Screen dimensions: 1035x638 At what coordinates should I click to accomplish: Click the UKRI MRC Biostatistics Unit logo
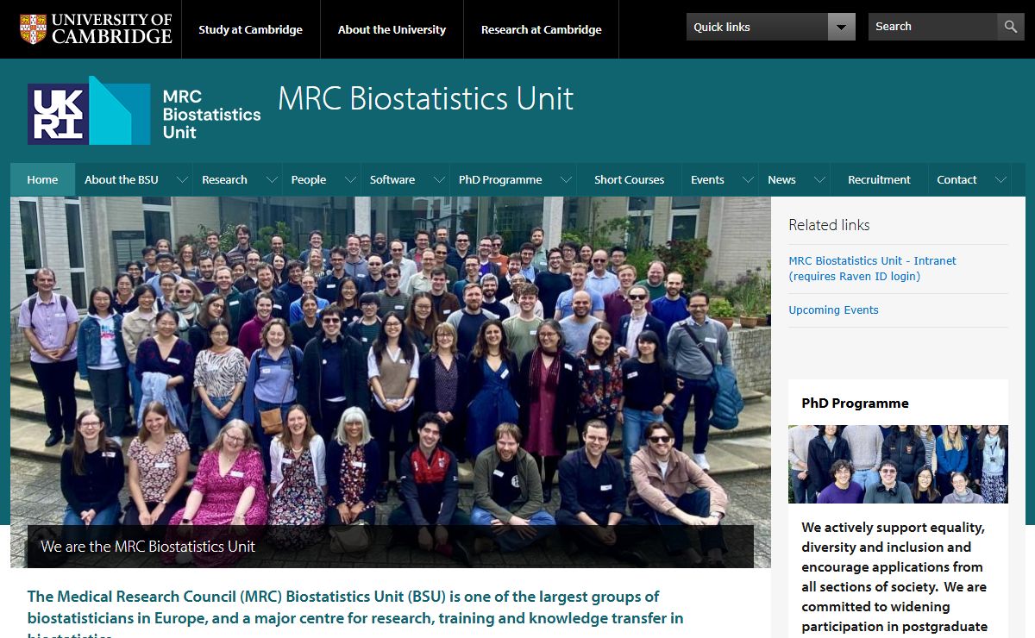pos(144,110)
